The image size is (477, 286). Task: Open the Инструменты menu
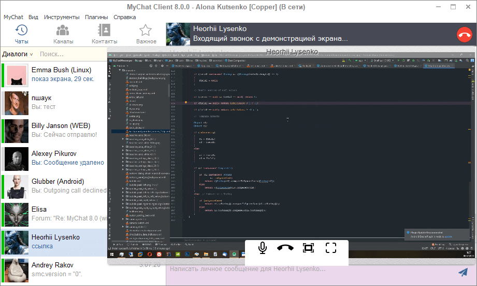coord(62,17)
